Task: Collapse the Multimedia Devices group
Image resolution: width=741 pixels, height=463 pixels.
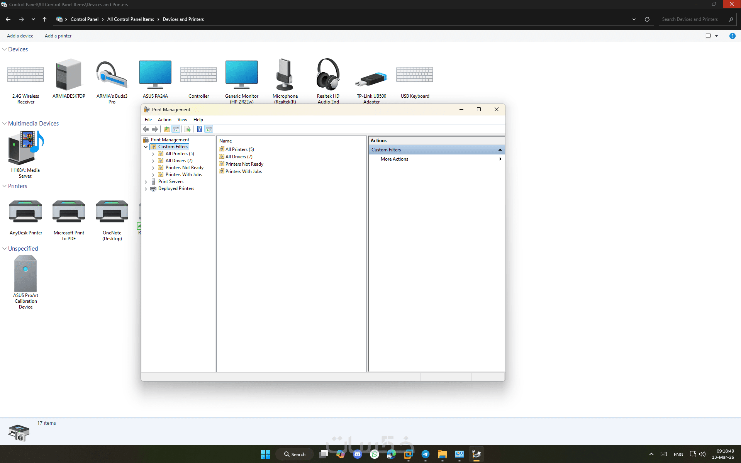Action: point(5,124)
